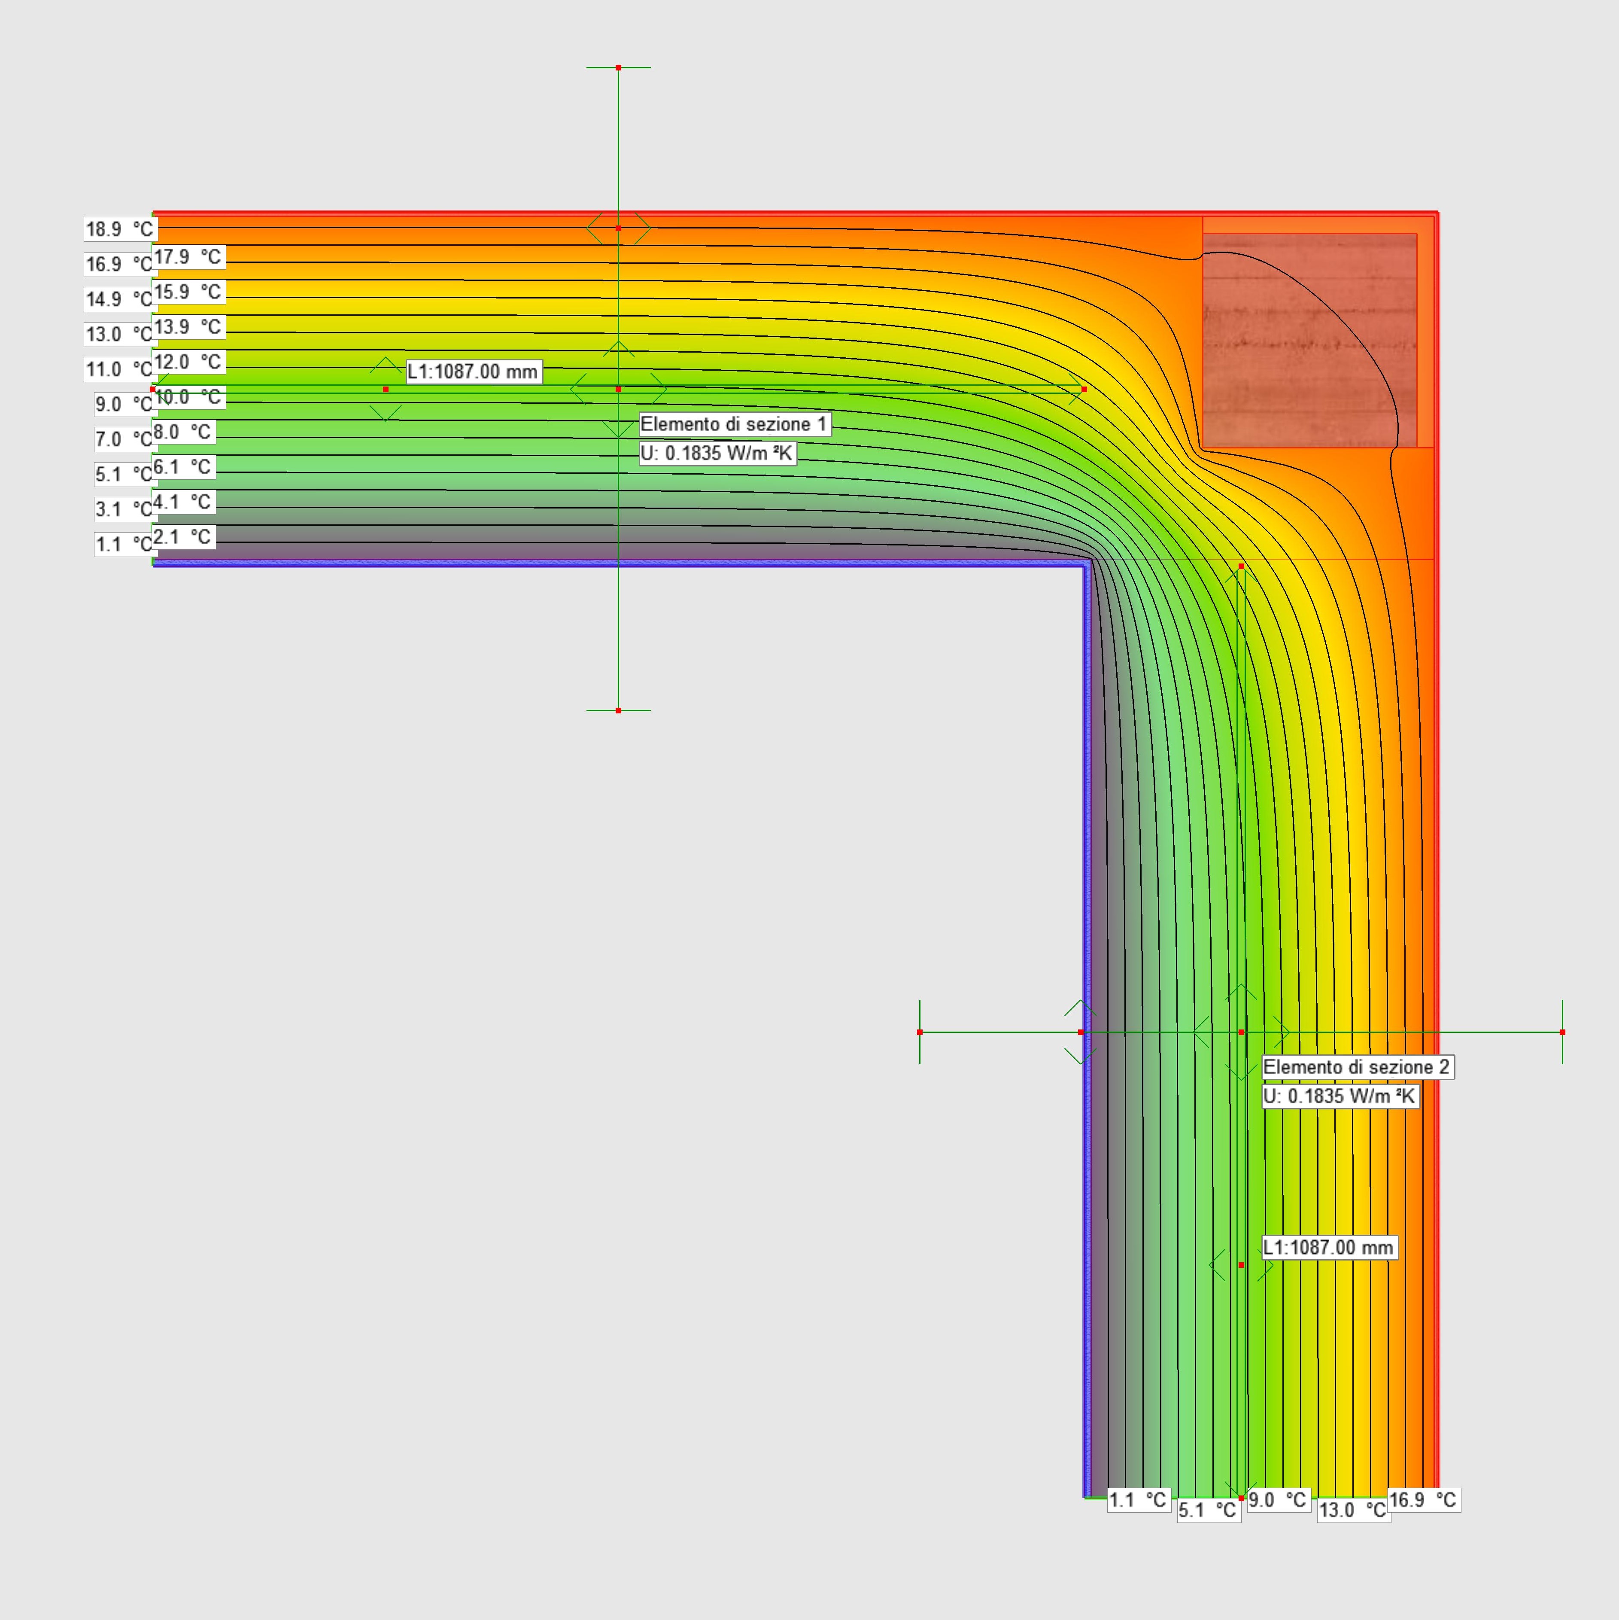Viewport: 1619px width, 1620px height.
Task: Select the 3.1 °C isotherm label
Action: point(123,509)
